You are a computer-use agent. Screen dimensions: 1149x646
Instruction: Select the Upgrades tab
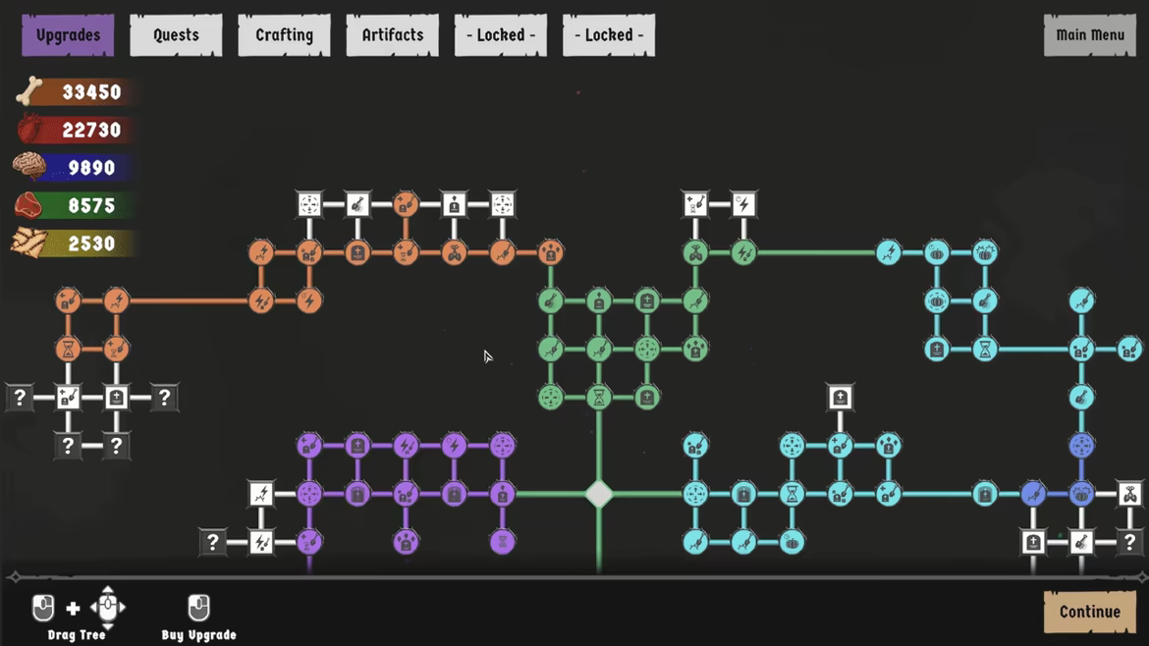click(x=68, y=35)
